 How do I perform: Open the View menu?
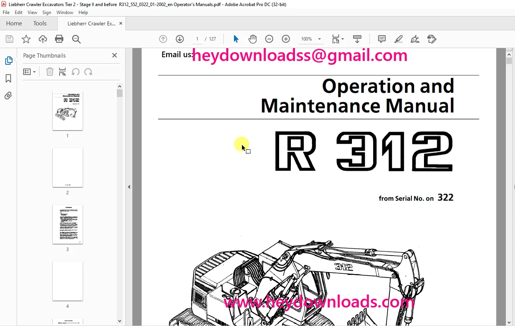pyautogui.click(x=33, y=13)
